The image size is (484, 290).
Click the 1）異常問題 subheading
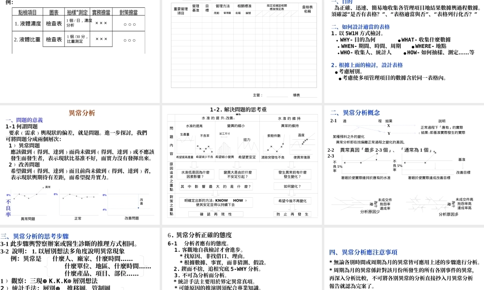pyautogui.click(x=24, y=145)
